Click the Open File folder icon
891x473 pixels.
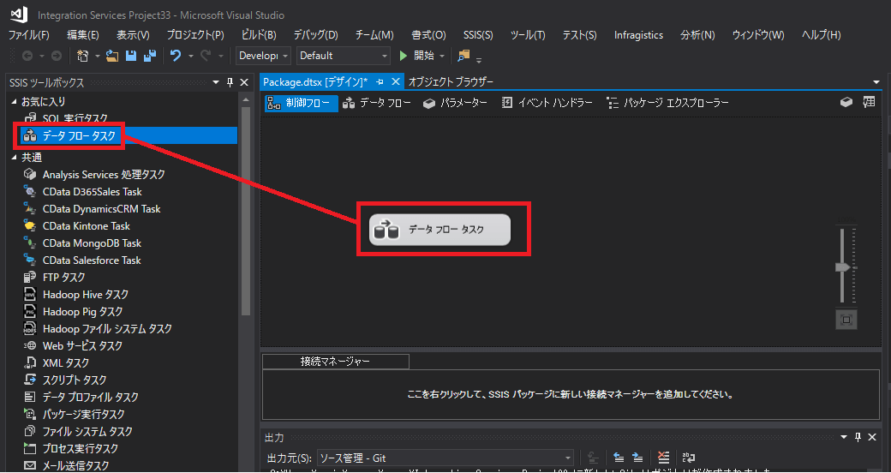(x=112, y=56)
